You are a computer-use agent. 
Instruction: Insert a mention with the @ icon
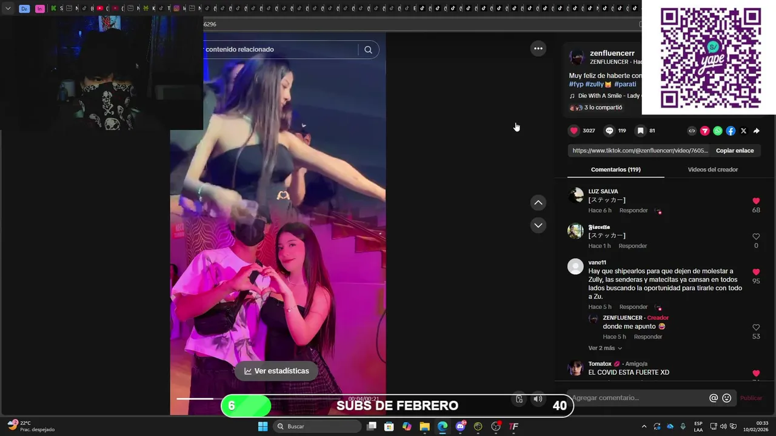pyautogui.click(x=714, y=398)
